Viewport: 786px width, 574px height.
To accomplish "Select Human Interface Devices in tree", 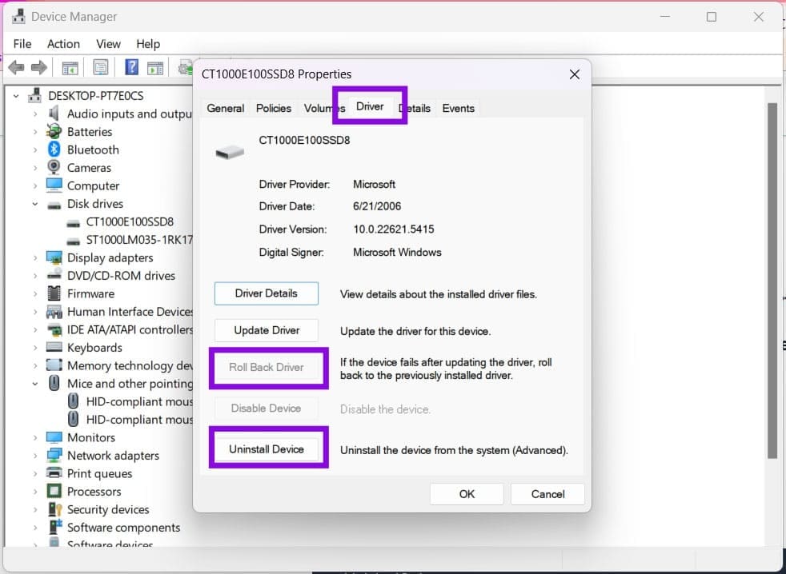I will coord(130,312).
